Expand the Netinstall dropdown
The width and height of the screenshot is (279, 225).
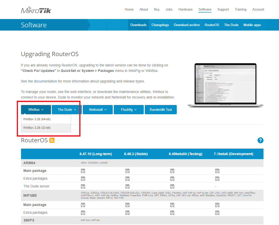(98, 110)
